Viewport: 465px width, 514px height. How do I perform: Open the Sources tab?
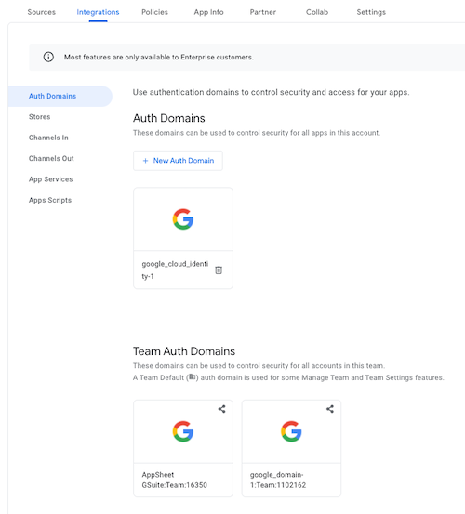42,12
